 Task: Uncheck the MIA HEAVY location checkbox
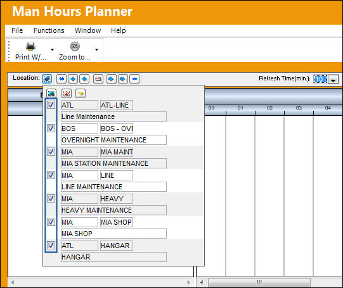(x=51, y=199)
